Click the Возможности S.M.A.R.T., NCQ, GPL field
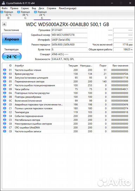Screen dimensions: 135x191 tap(92, 59)
